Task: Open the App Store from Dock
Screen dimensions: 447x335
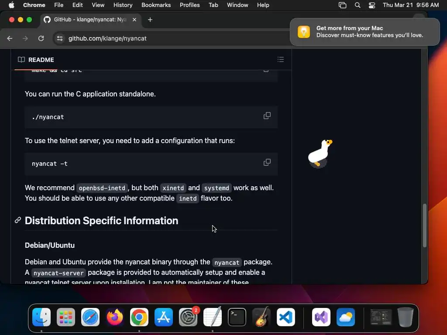Action: [x=164, y=317]
